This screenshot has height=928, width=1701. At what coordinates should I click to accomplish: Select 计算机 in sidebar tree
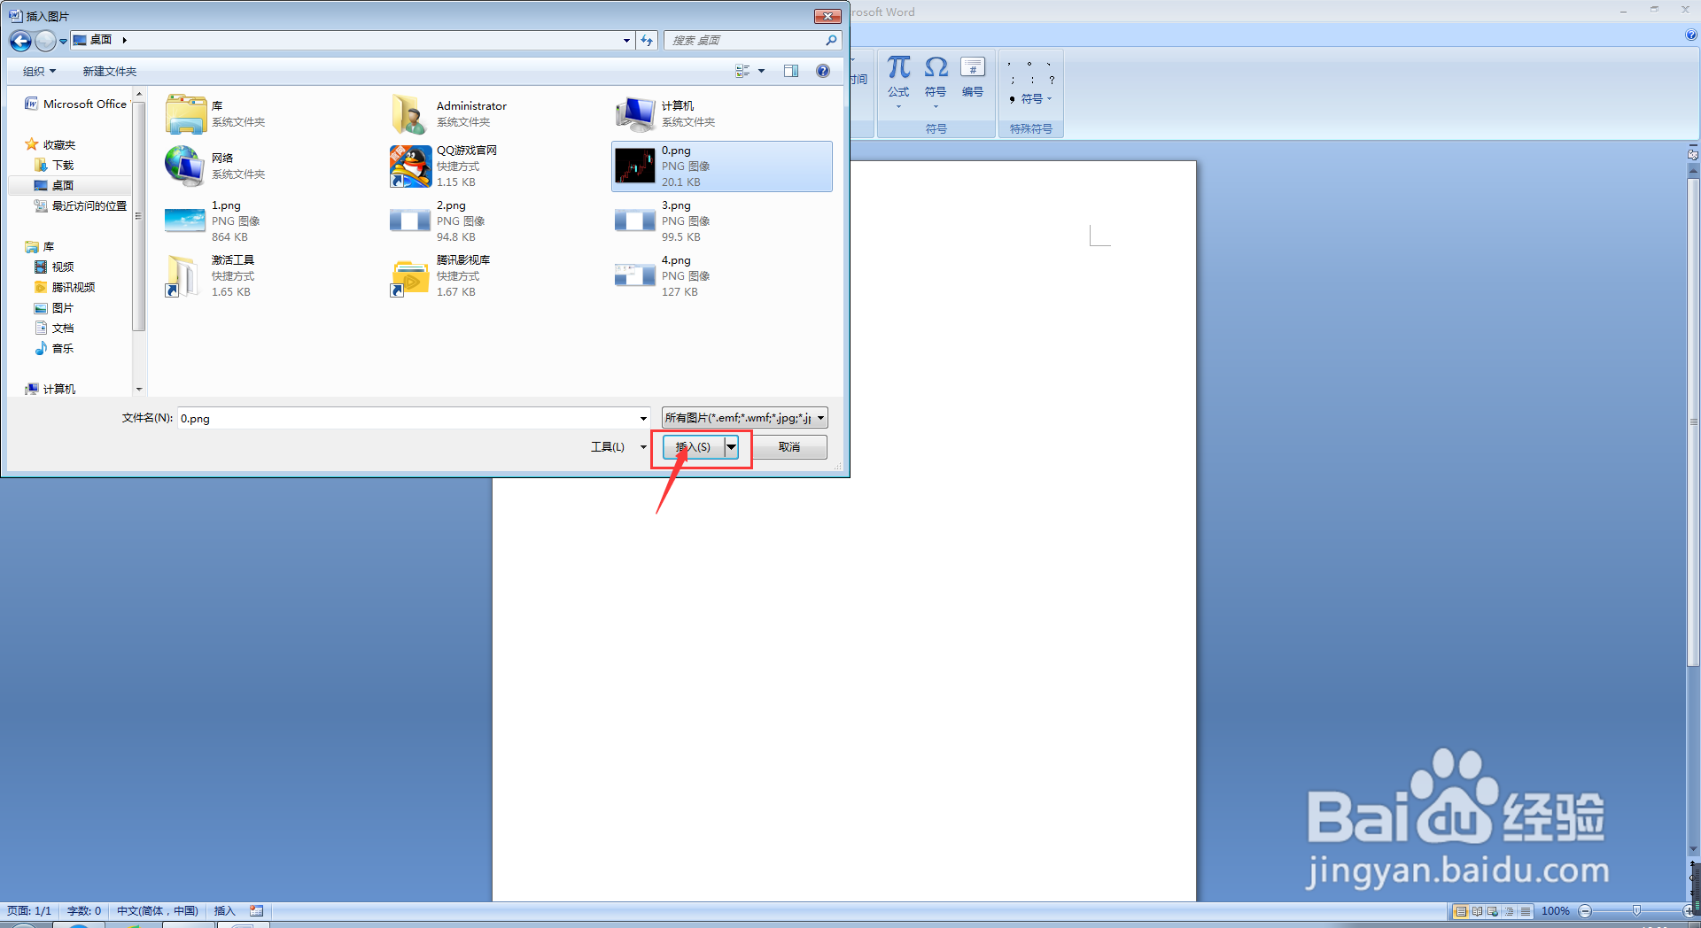[51, 390]
